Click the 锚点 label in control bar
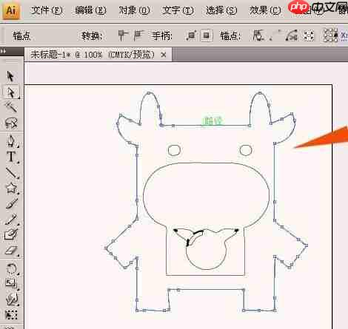348x329 pixels. (x=21, y=36)
